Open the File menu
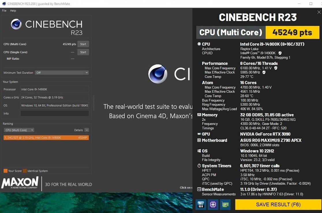Image resolution: width=322 pixels, height=213 pixels. click(4, 11)
